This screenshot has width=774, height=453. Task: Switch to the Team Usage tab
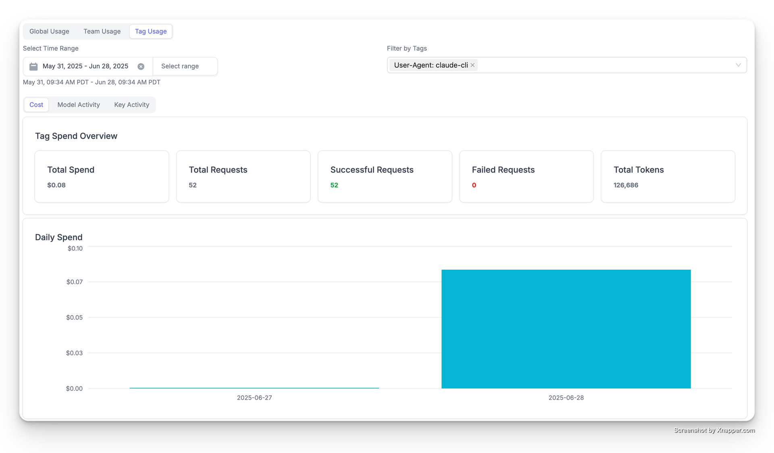pos(102,31)
